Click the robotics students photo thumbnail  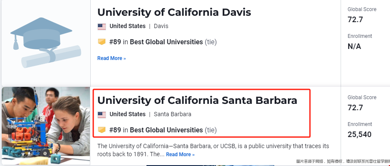click(46, 126)
